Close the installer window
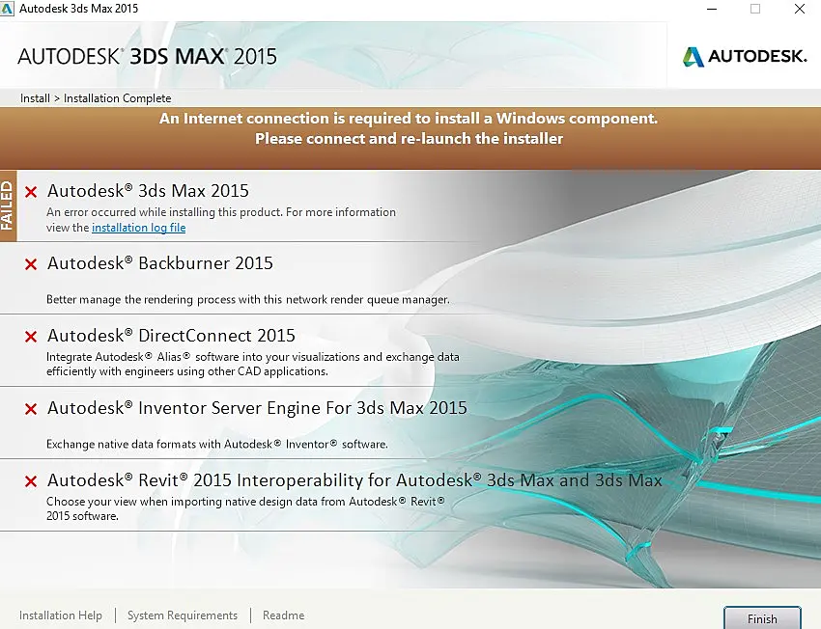Image resolution: width=821 pixels, height=629 pixels. 800,9
